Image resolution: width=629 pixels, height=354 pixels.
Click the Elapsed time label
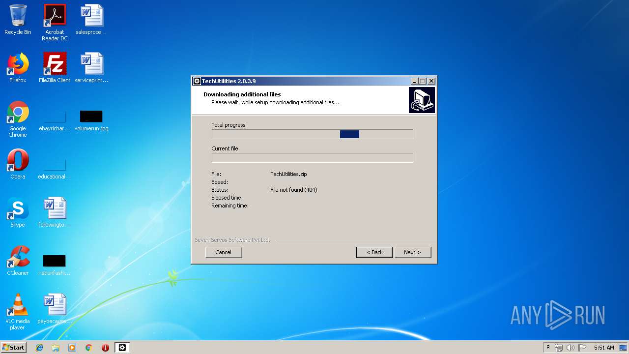coord(227,198)
